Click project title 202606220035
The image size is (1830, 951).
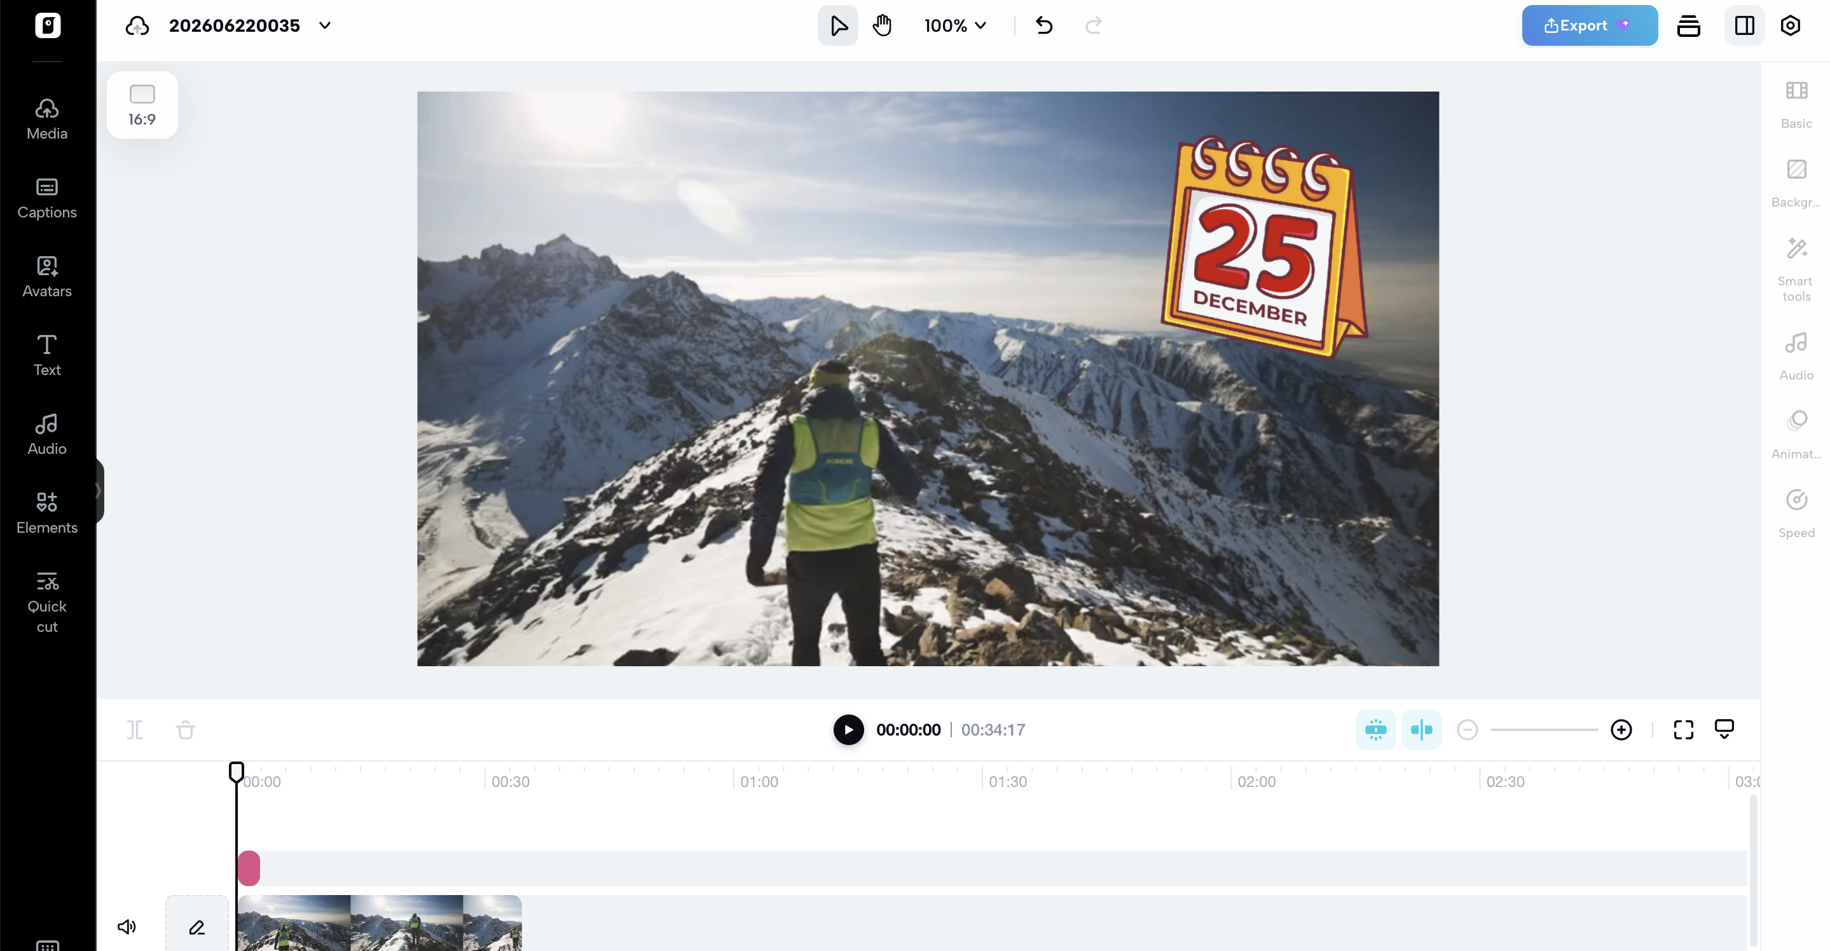(x=234, y=25)
